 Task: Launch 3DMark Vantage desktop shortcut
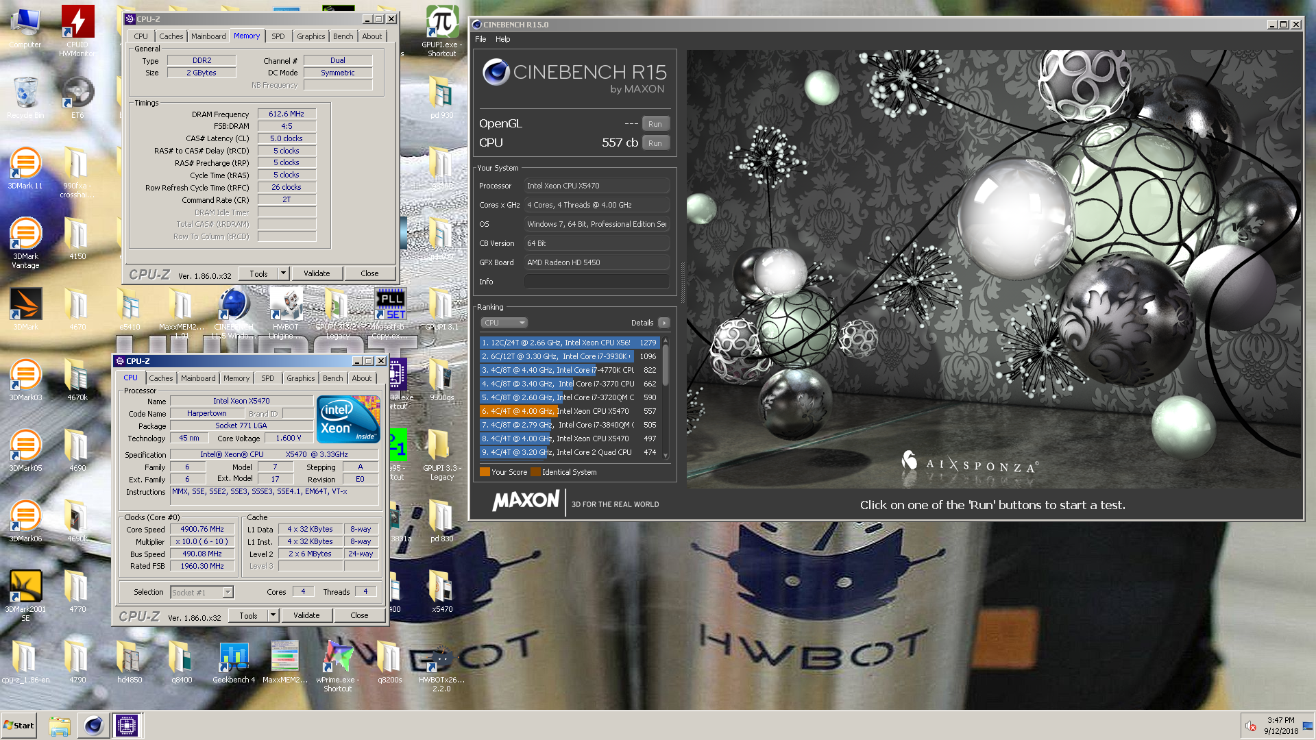click(x=25, y=243)
